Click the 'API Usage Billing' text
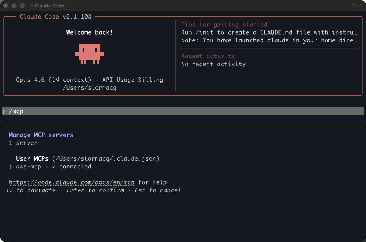This screenshot has height=242, width=366. tap(133, 80)
